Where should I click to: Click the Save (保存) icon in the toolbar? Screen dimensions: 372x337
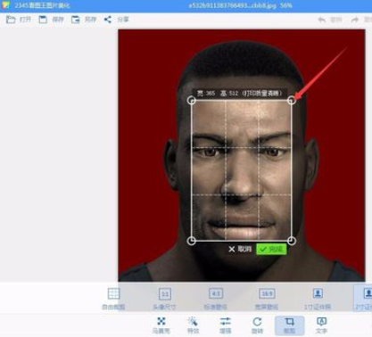[x=43, y=20]
